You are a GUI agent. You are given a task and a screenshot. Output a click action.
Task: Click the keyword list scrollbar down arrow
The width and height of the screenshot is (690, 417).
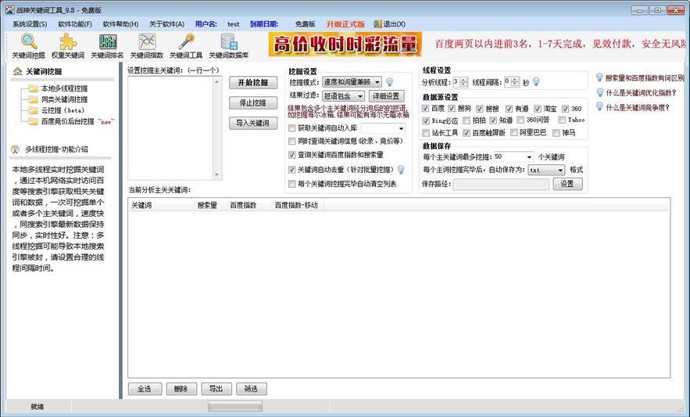(216, 175)
